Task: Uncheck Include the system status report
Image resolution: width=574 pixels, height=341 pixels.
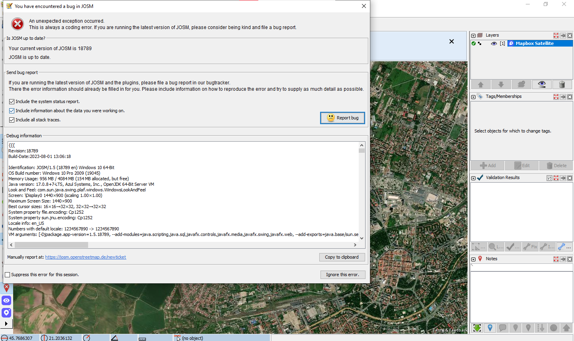Action: pyautogui.click(x=12, y=102)
